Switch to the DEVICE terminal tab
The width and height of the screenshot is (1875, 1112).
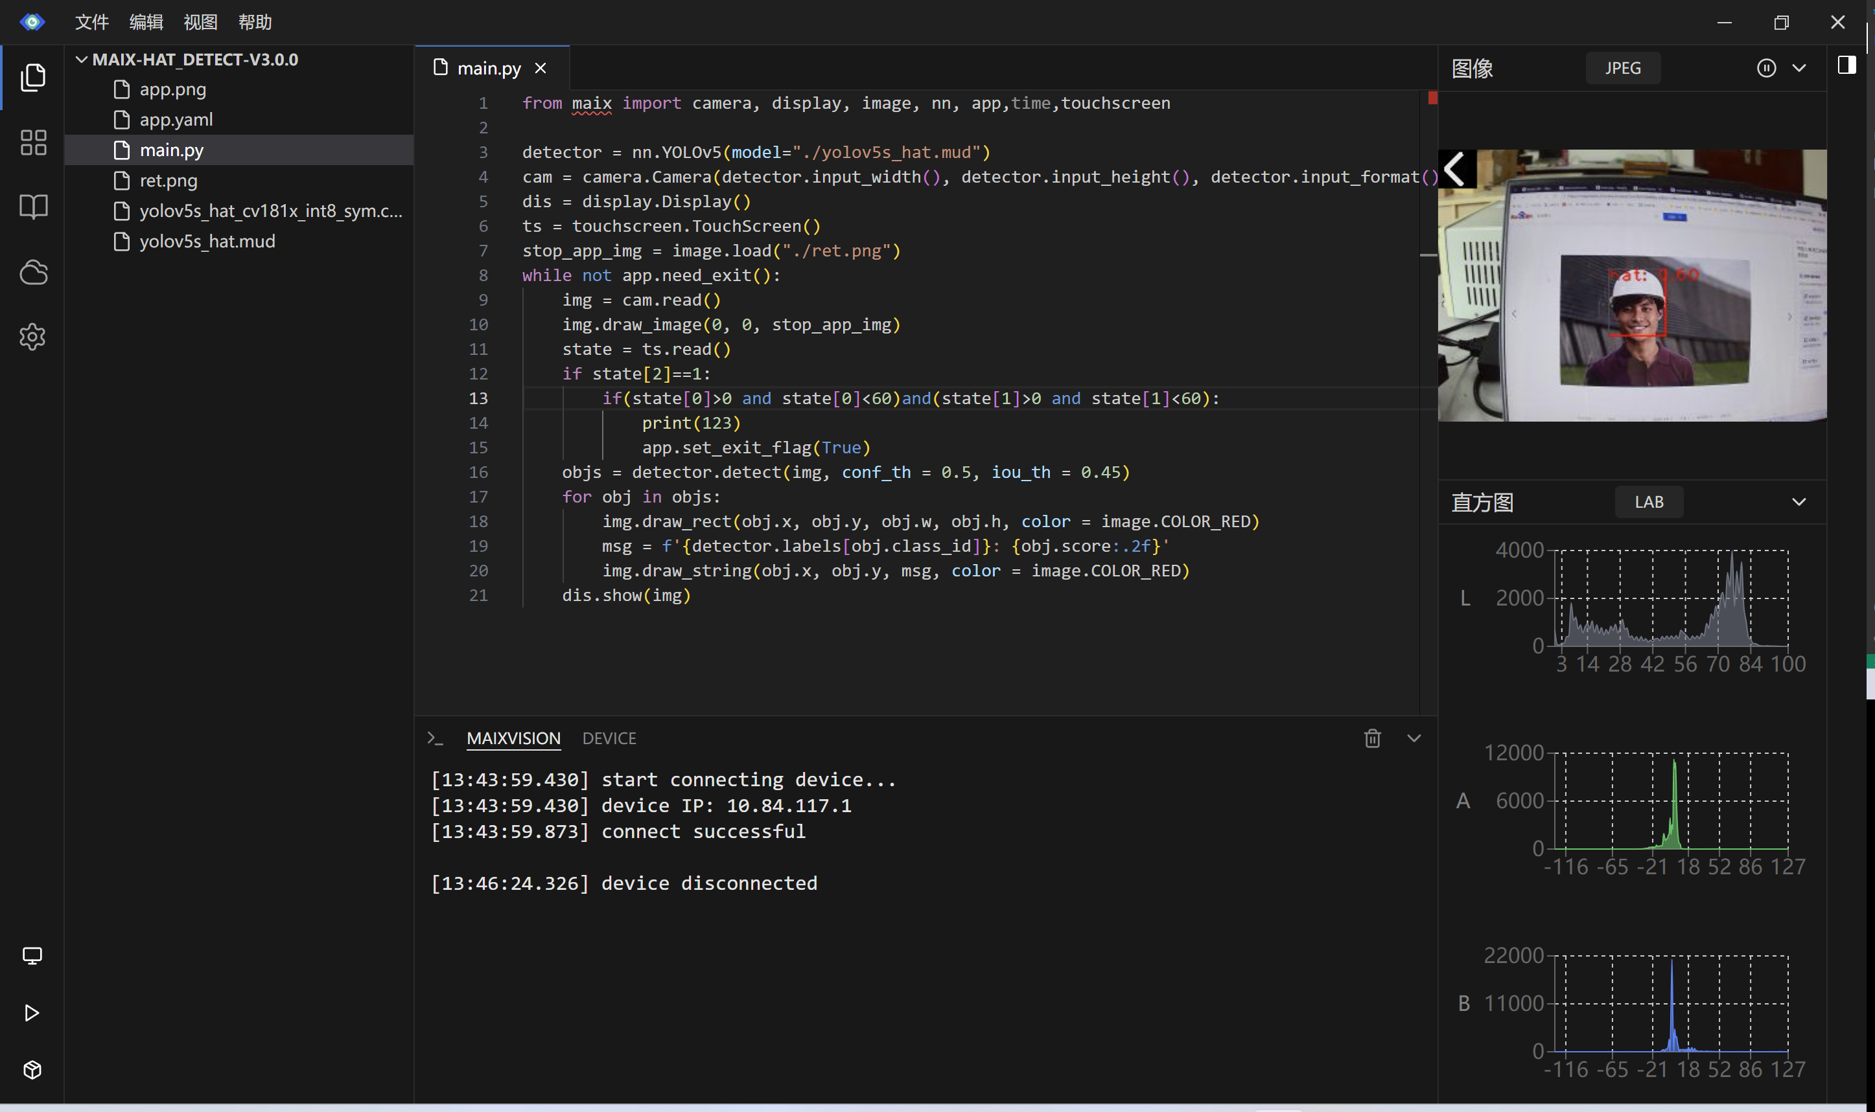609,738
